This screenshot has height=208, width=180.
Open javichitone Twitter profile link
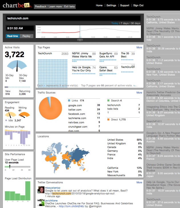tap(51, 201)
